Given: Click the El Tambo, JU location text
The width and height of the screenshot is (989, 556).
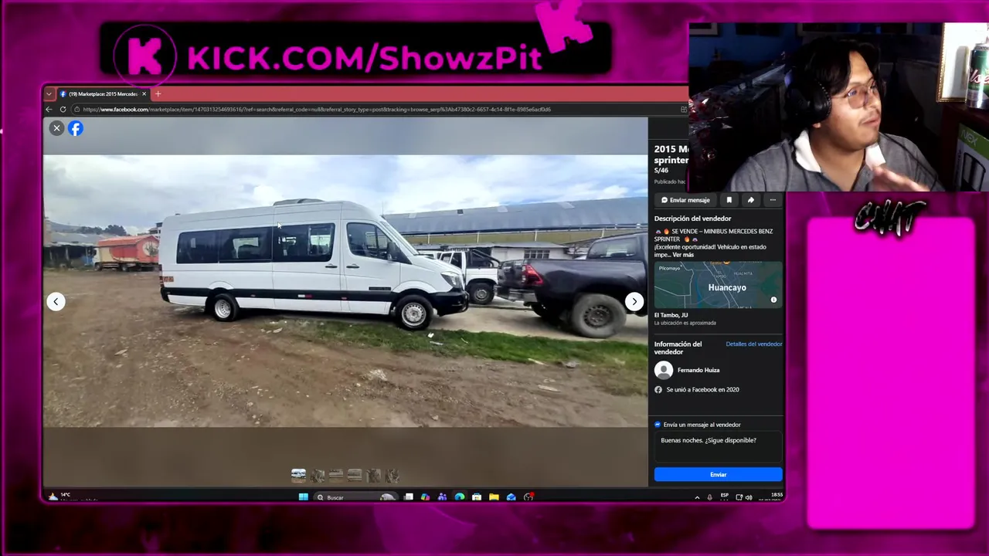Looking at the screenshot, I should click(671, 315).
